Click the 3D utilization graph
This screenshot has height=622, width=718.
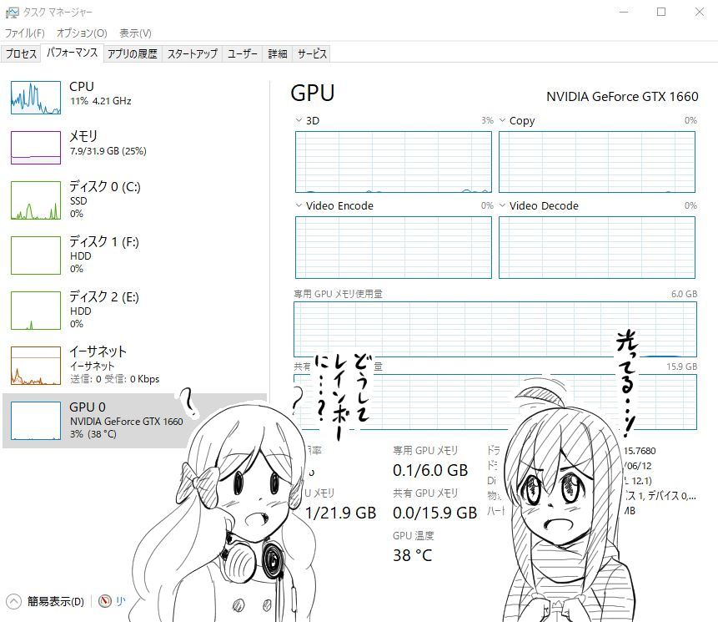click(x=394, y=162)
